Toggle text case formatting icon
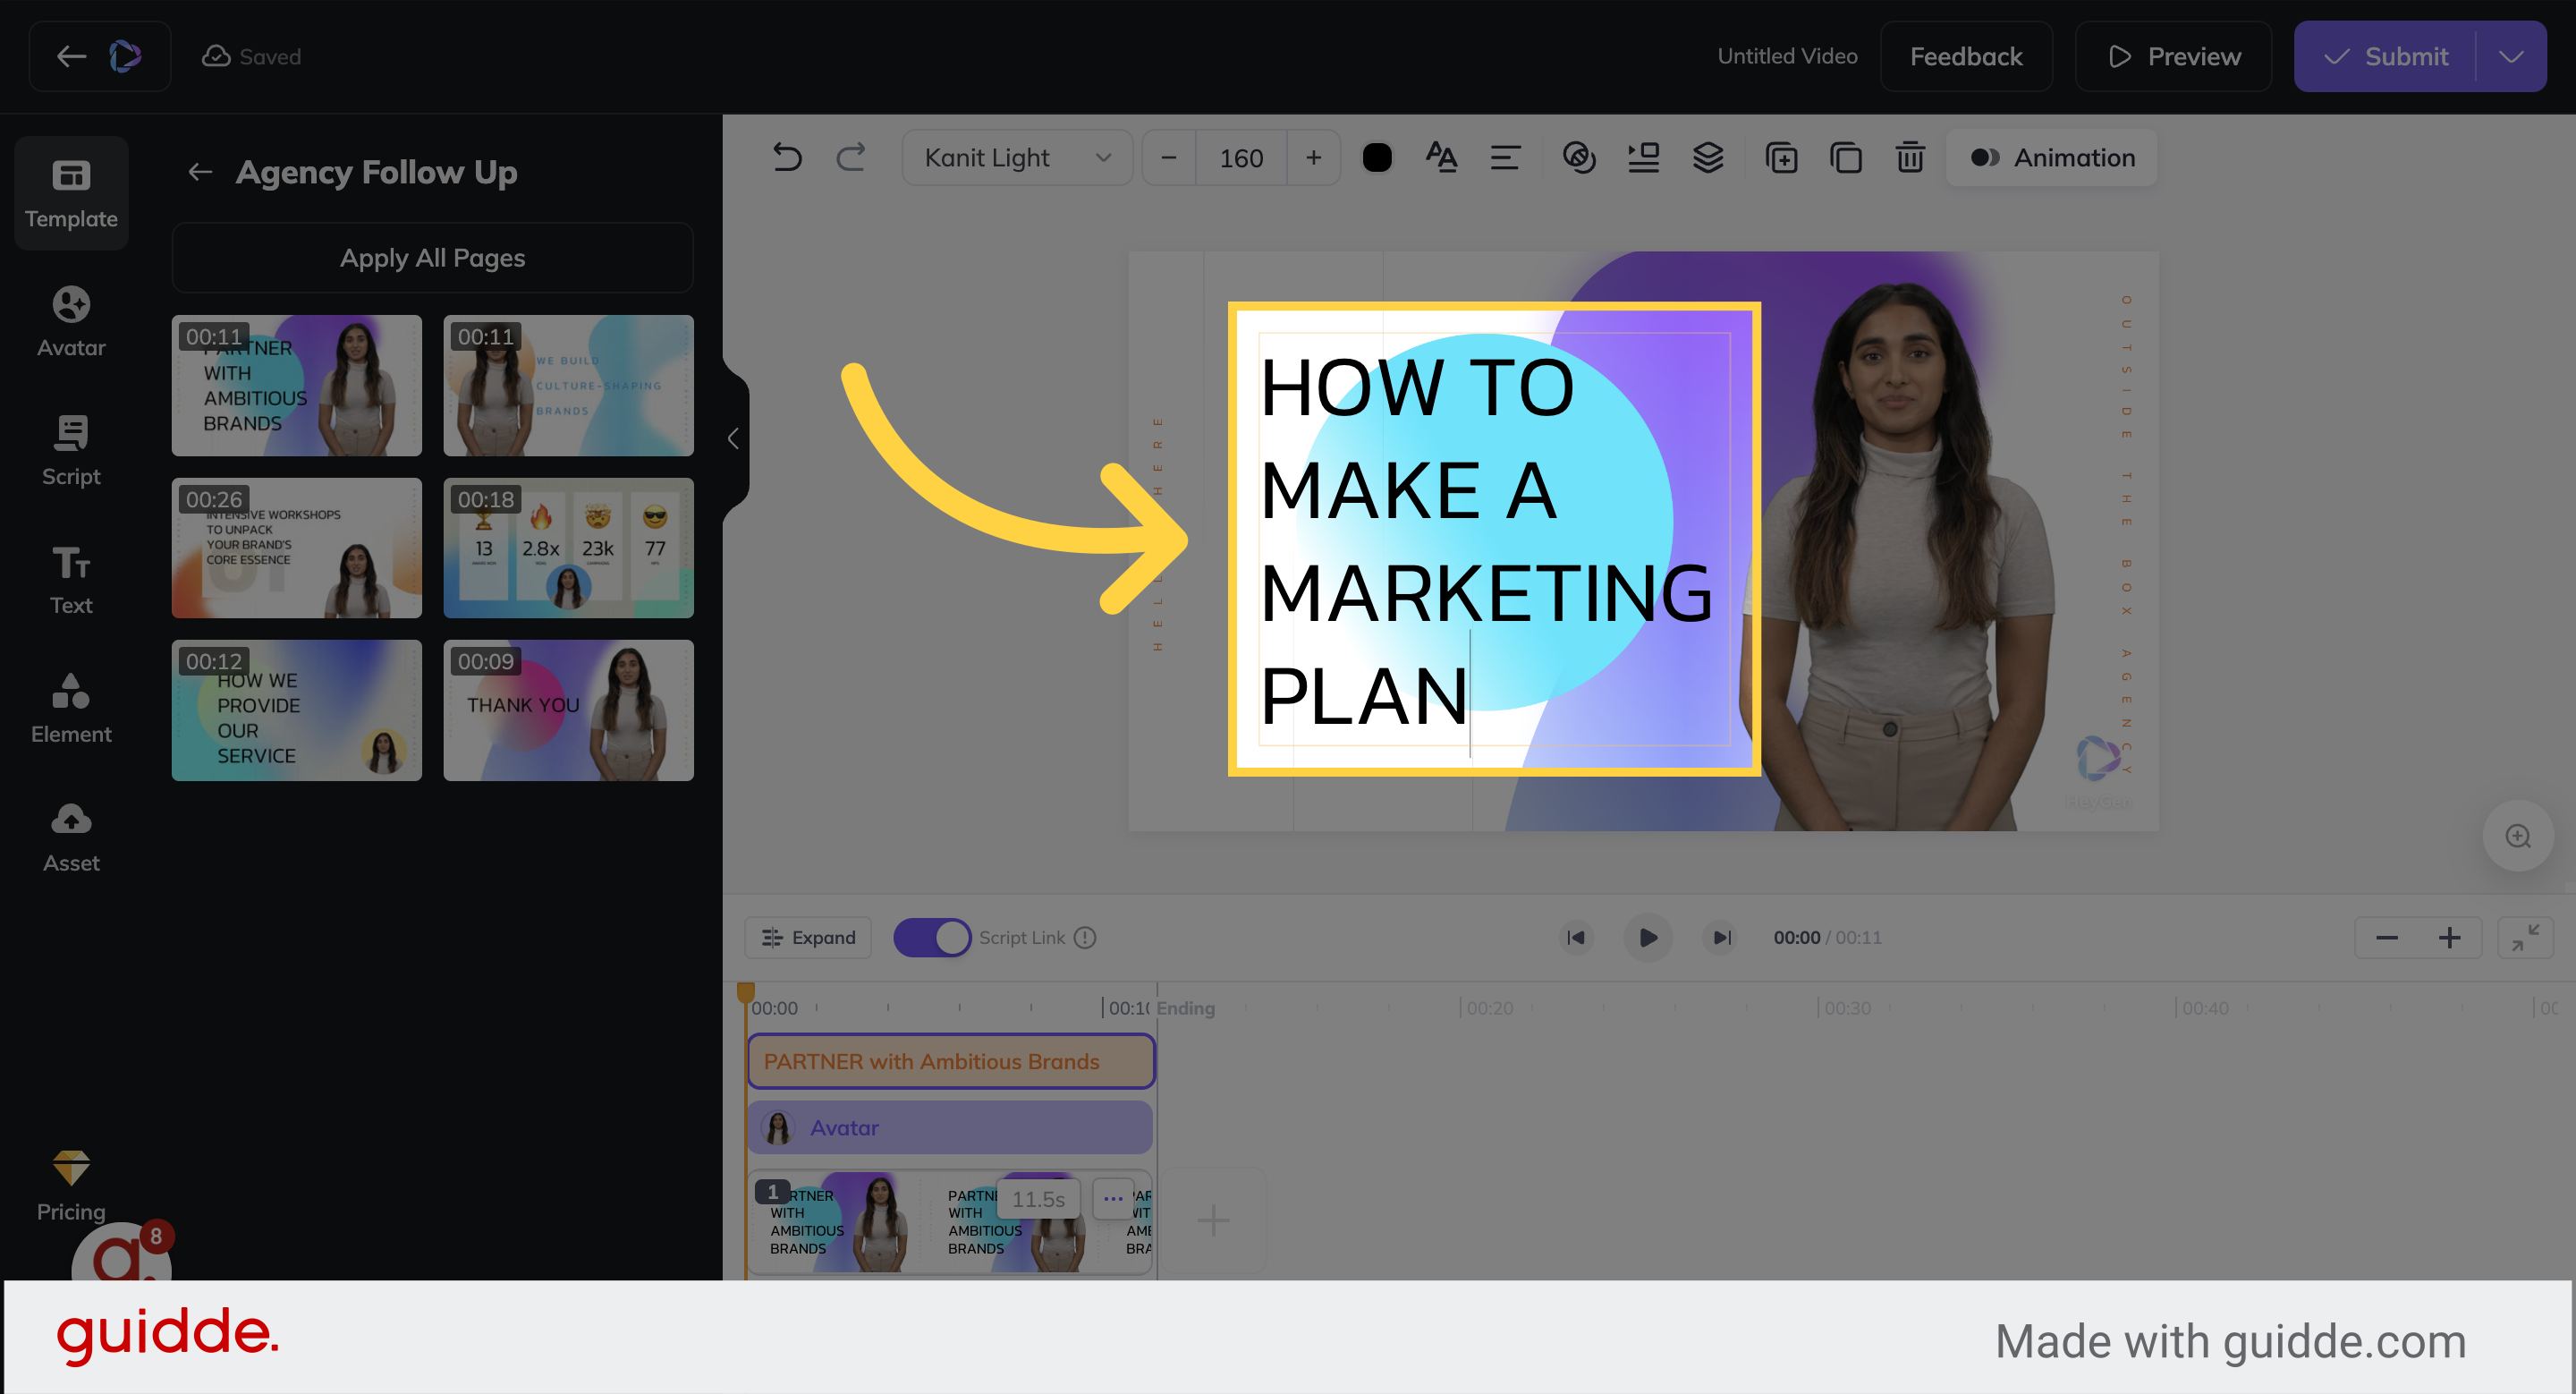The image size is (2576, 1394). point(1441,157)
